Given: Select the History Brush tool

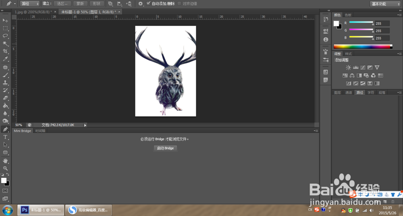Looking at the screenshot, I should [x=5, y=90].
